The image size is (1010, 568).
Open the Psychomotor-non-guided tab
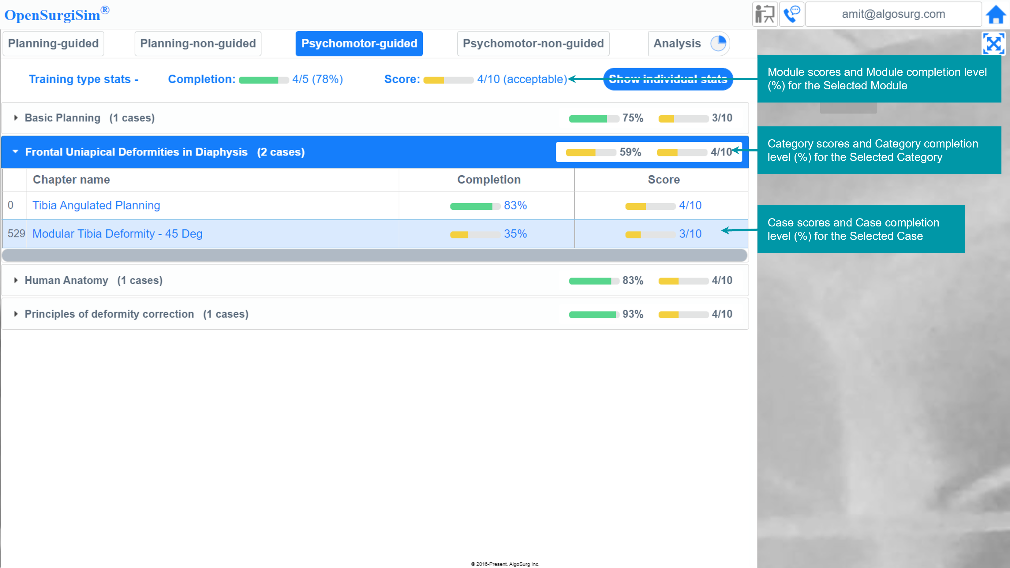click(533, 43)
